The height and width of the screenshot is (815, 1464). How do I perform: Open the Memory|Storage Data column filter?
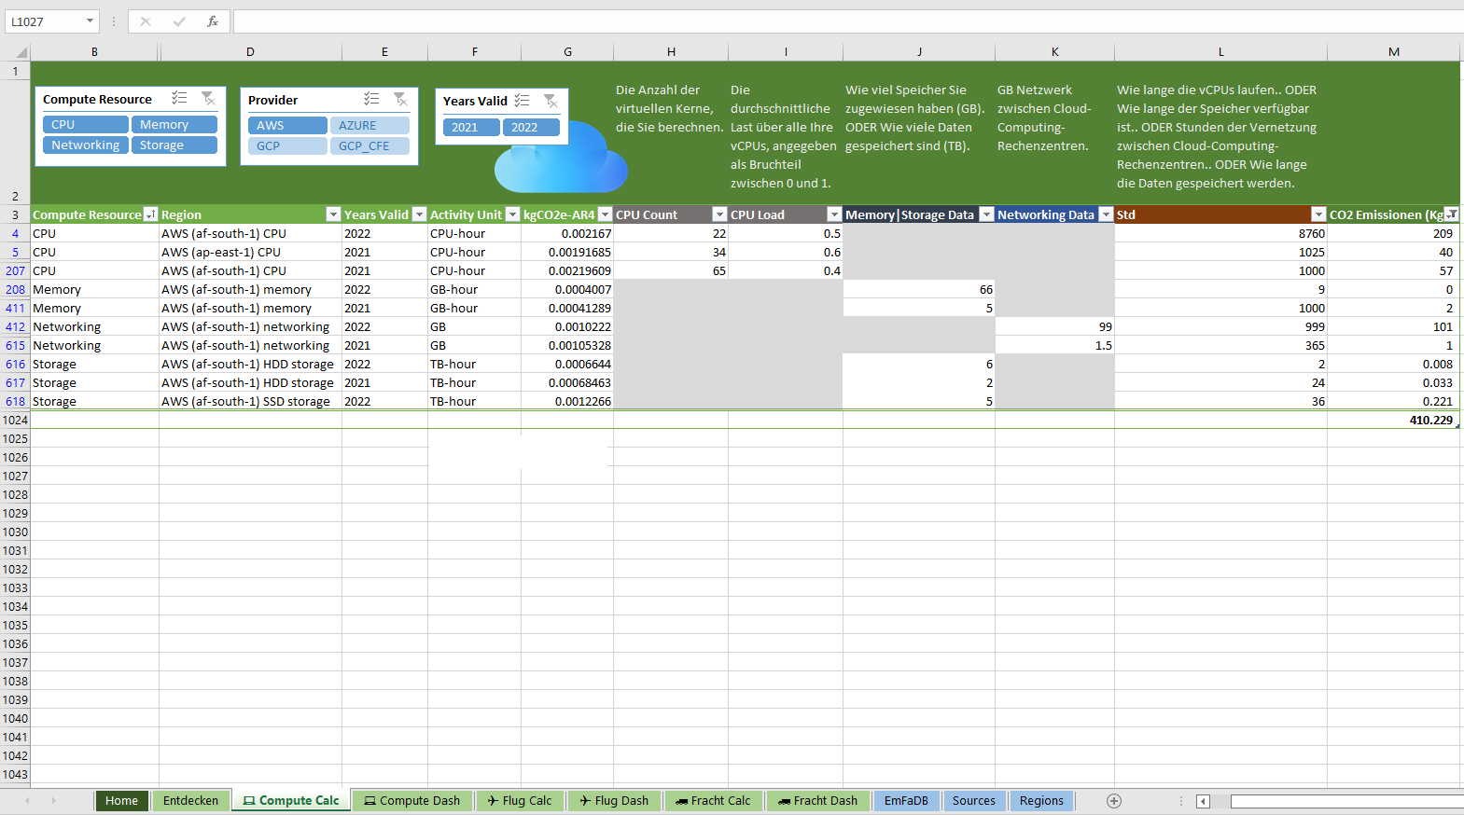tap(986, 214)
